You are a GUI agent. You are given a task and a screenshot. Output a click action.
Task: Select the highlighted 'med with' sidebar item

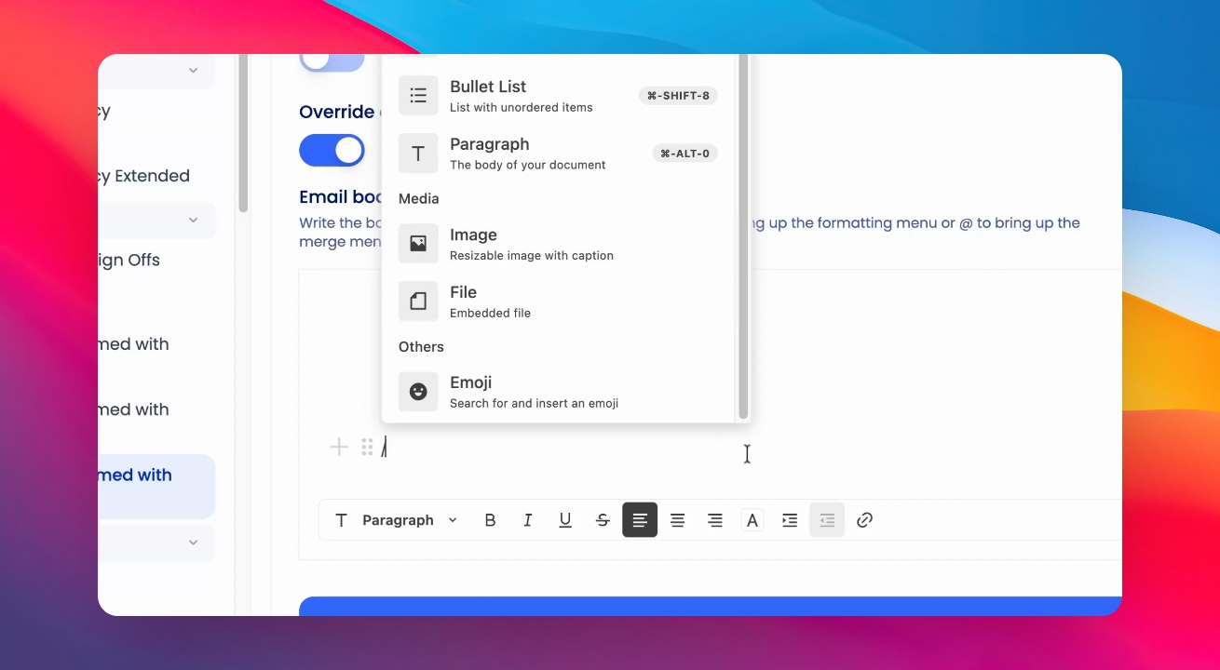click(156, 486)
